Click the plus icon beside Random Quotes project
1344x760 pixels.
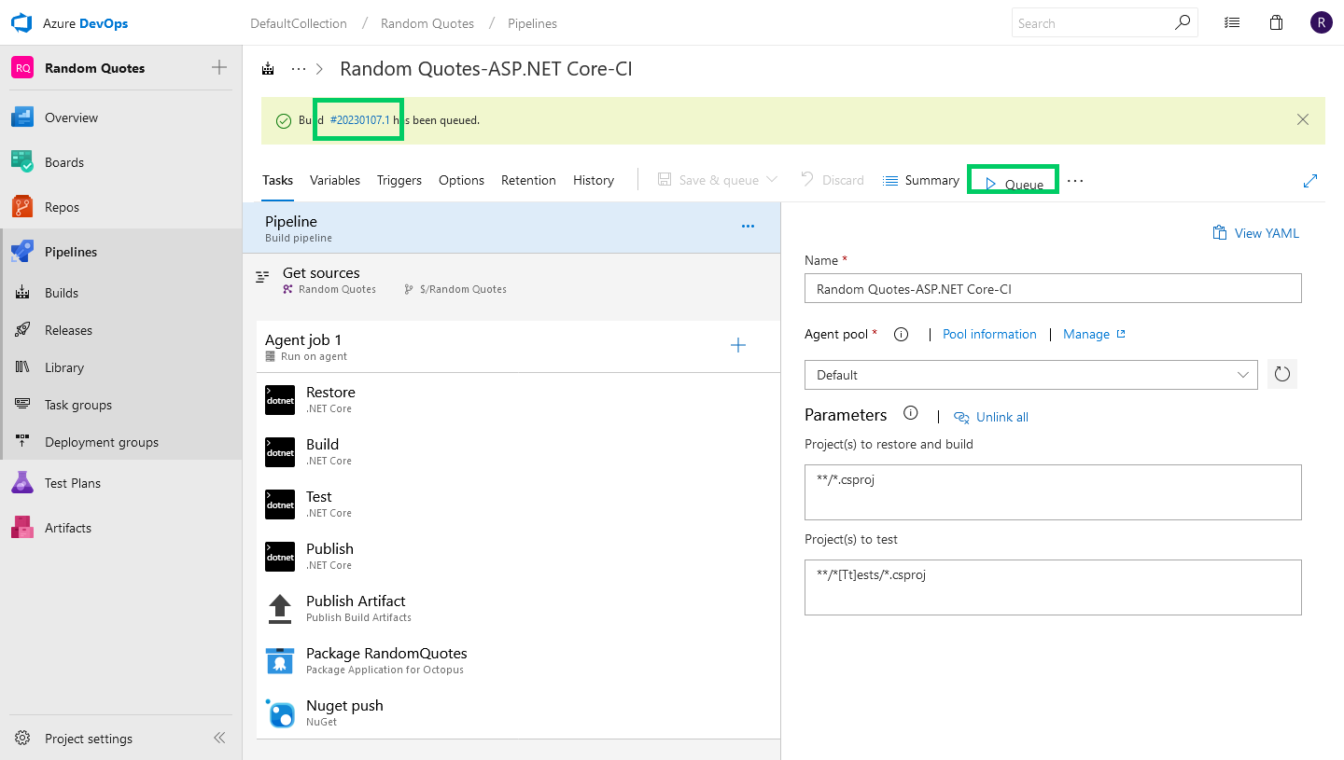pos(219,67)
